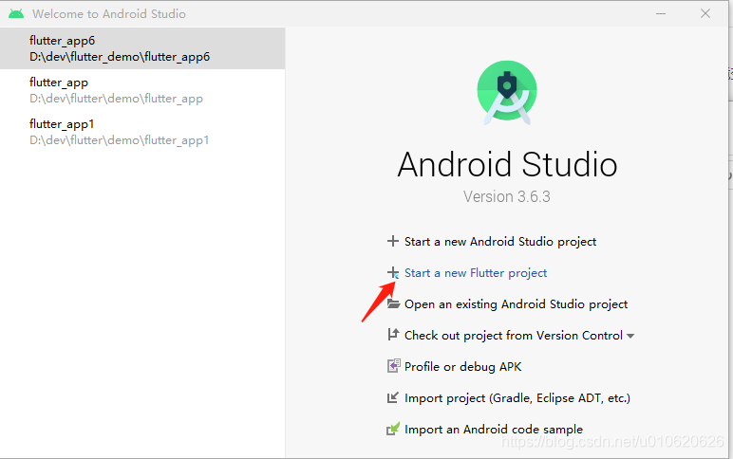Click the Version 3.6.3 label

pyautogui.click(x=507, y=196)
